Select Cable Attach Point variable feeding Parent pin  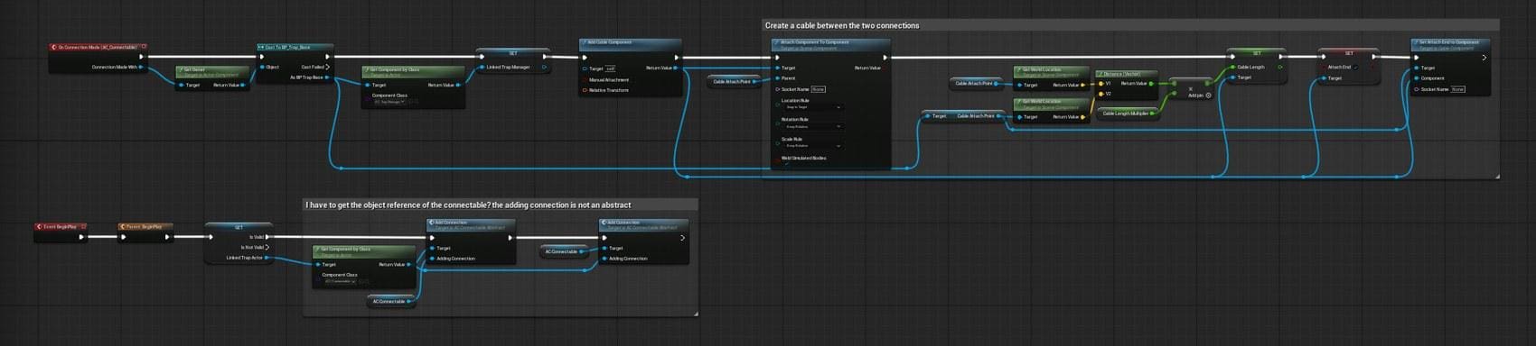click(735, 82)
